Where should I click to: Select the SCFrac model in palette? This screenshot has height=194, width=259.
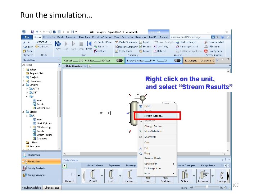(x=185, y=176)
